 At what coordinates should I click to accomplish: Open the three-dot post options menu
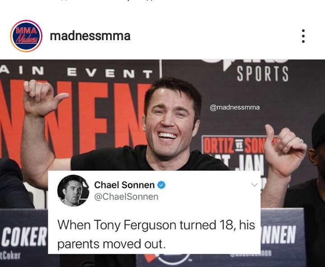(x=303, y=36)
